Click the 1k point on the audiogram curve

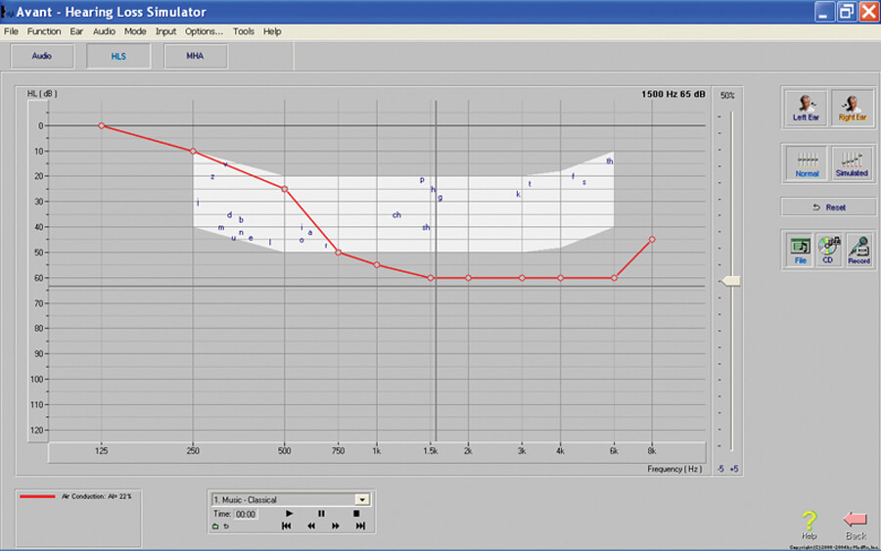pos(377,265)
